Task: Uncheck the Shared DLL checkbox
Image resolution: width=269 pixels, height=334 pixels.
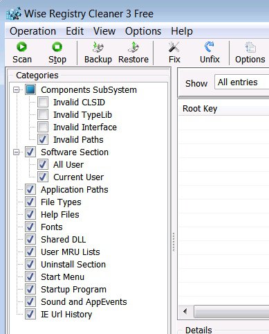Action: point(30,239)
